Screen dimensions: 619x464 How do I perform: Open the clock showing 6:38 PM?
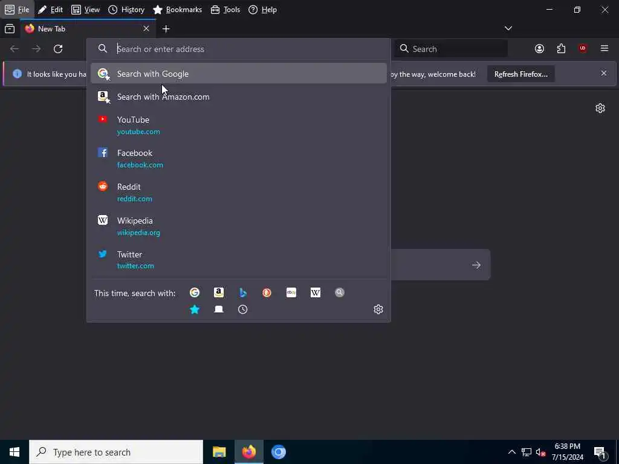coord(567,452)
